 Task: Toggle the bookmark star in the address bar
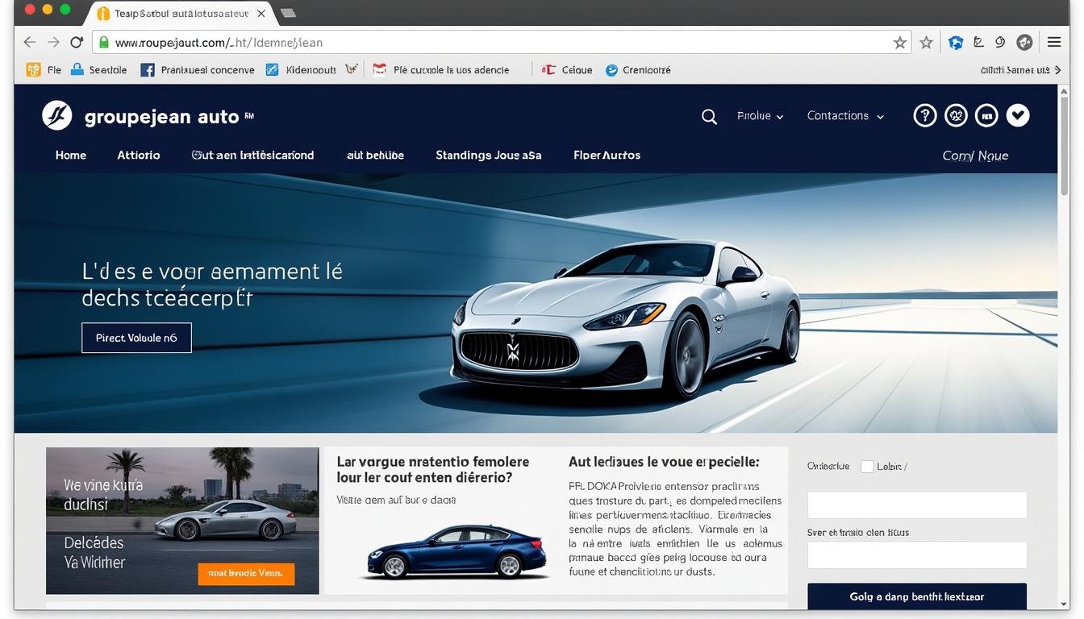[x=899, y=42]
